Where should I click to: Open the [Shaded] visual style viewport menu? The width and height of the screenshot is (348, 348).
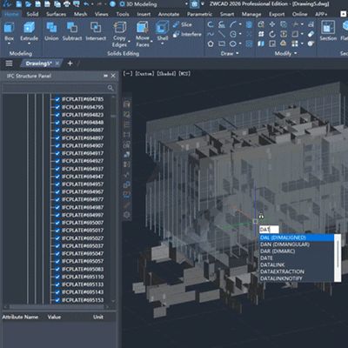coord(166,73)
